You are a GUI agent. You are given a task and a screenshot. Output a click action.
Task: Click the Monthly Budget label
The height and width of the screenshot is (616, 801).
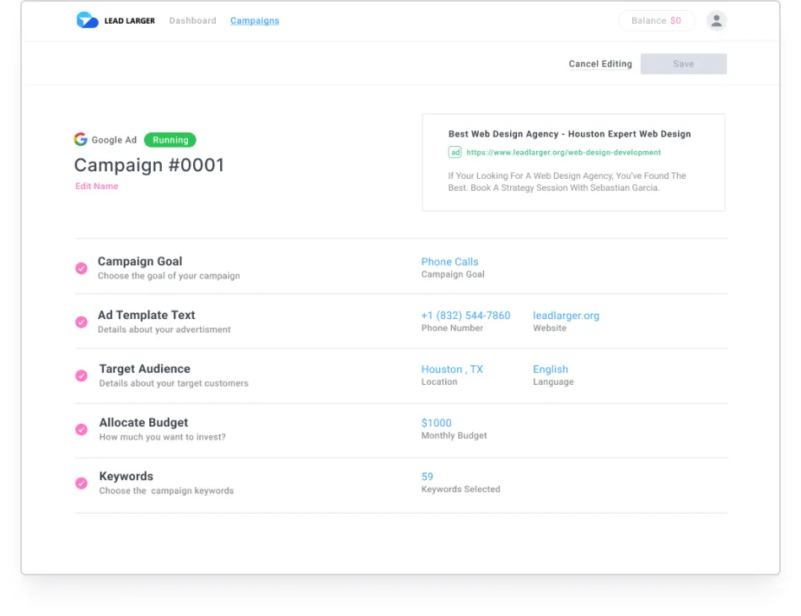(x=454, y=435)
